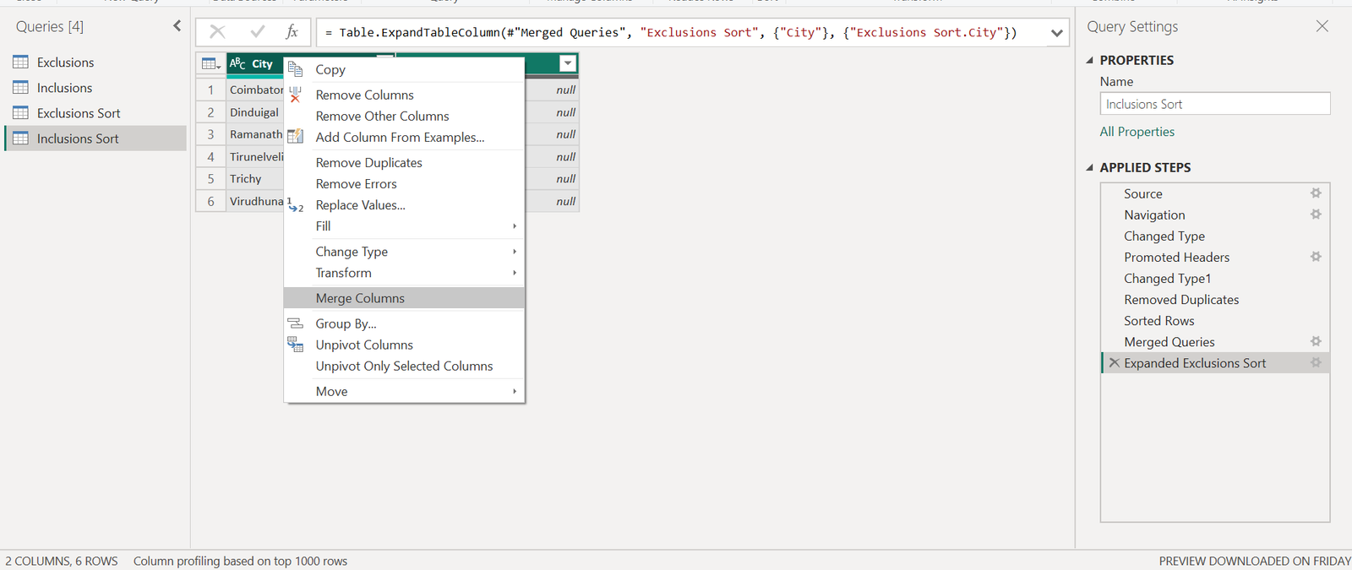
Task: Confirm the formula with the checkmark icon
Action: [258, 32]
